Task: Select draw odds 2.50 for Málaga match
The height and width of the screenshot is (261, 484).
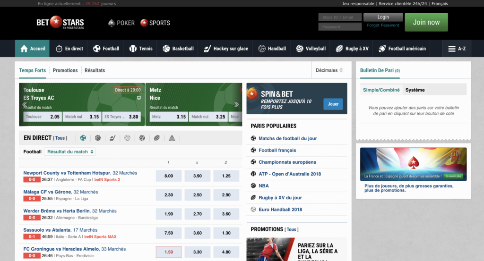Action: click(198, 195)
